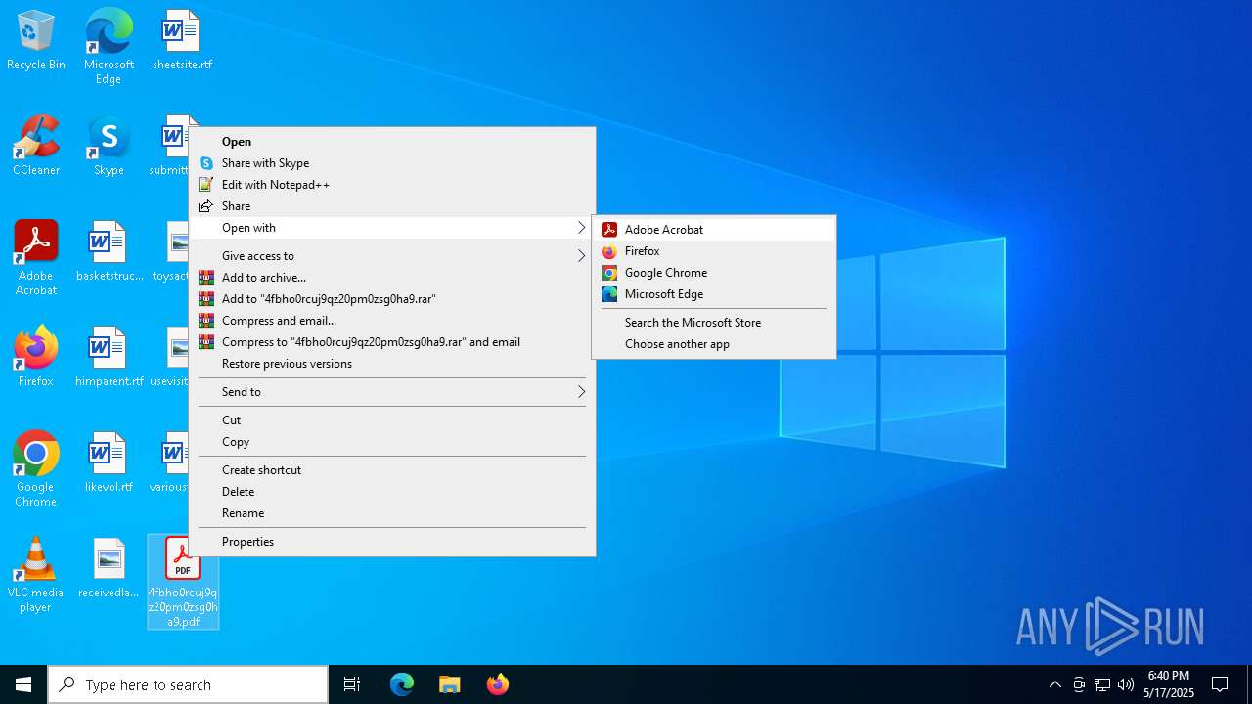Select the Microsoft Edge desktop shortcut

pyautogui.click(x=109, y=46)
